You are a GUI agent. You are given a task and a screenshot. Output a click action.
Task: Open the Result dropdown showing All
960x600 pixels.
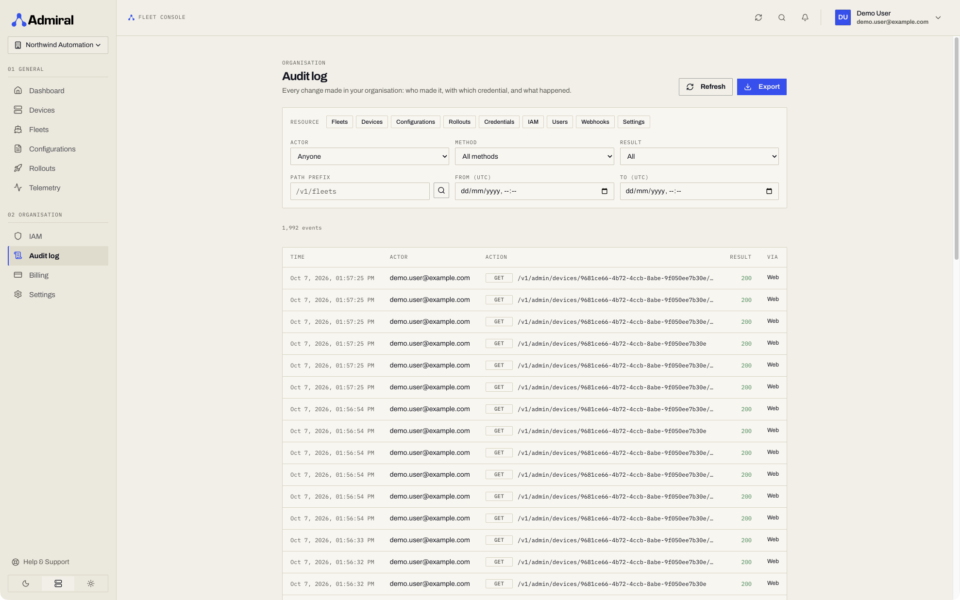click(x=699, y=156)
